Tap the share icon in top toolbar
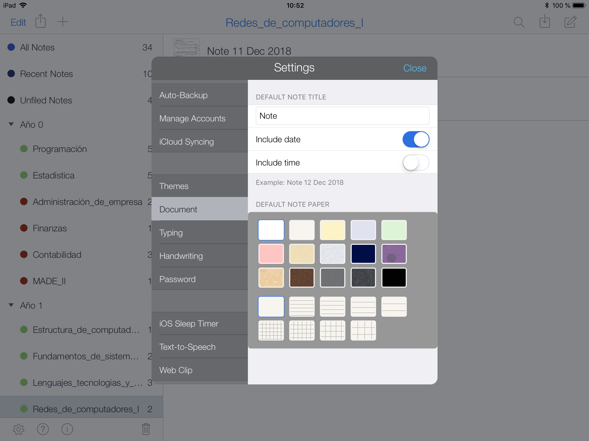This screenshot has height=441, width=589. coord(41,21)
